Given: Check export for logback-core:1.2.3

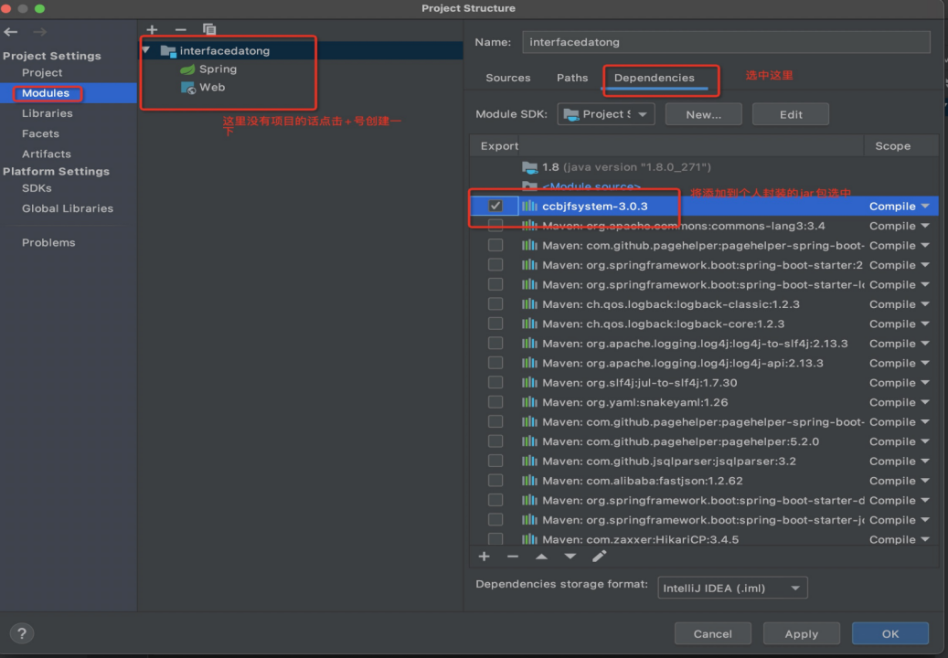Looking at the screenshot, I should 495,324.
